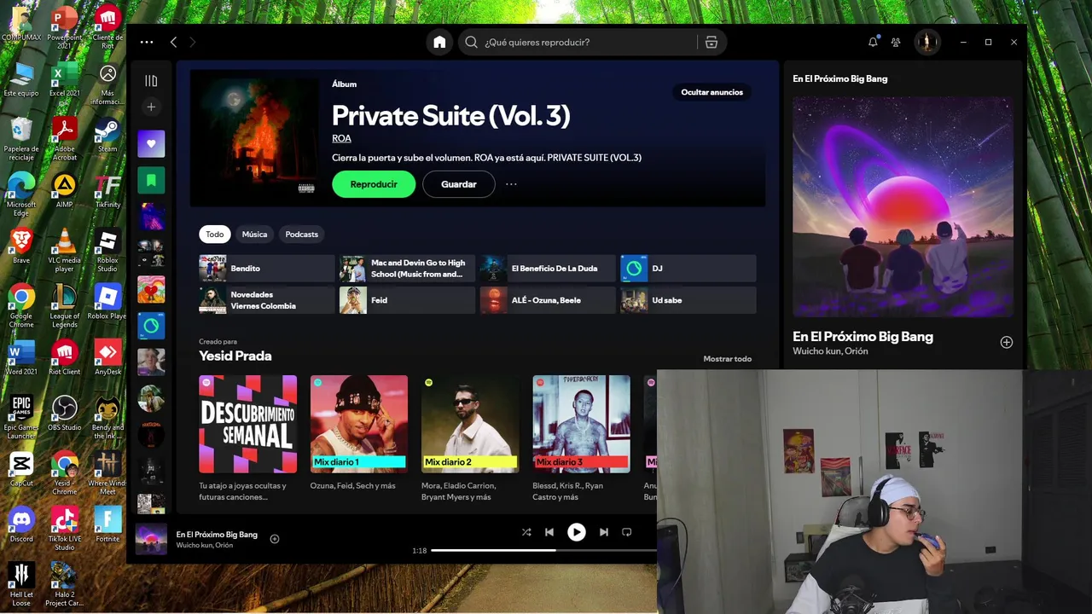Click Guardar to save album
1092x614 pixels.
pos(459,184)
